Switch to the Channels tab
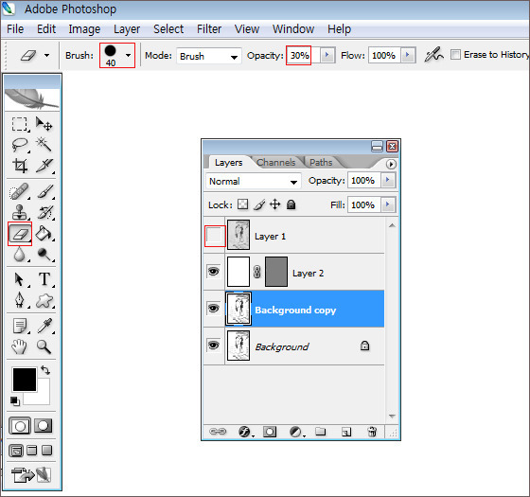 pos(276,163)
